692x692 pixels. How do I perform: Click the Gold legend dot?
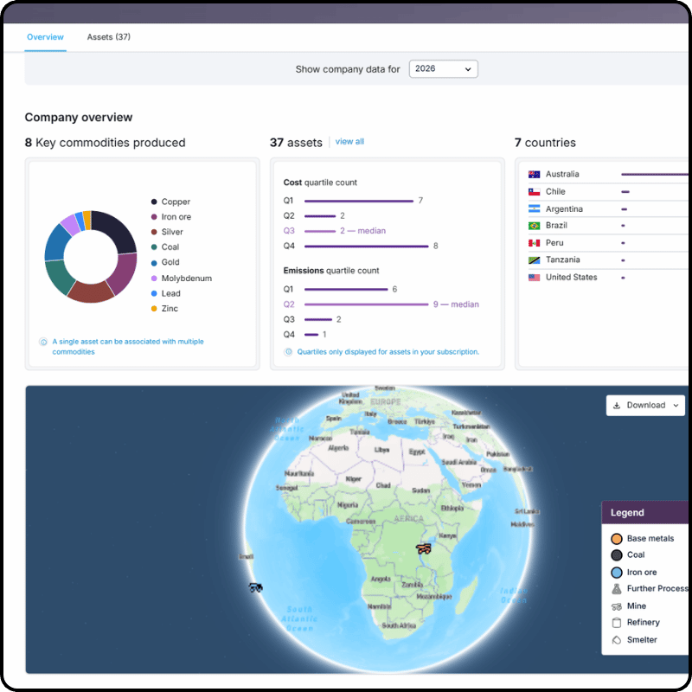coord(154,263)
